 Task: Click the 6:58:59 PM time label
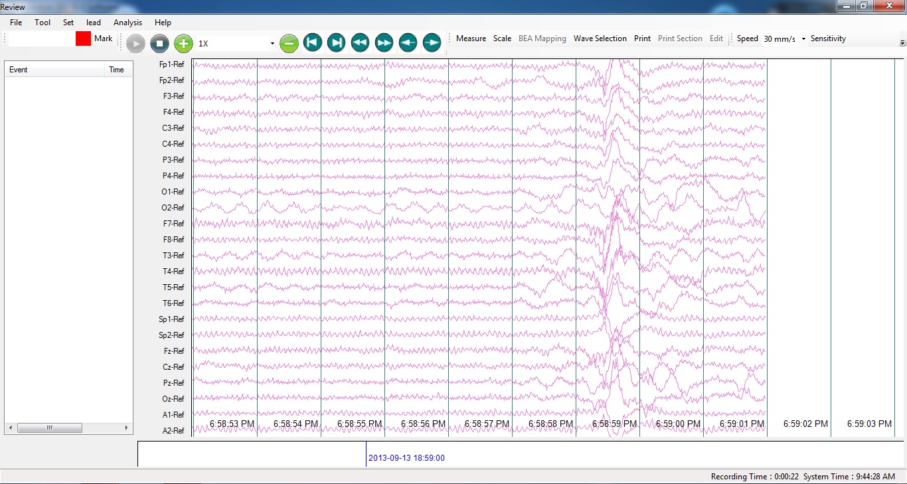pos(615,424)
